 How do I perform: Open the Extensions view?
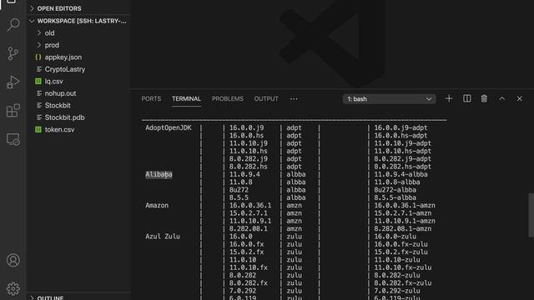click(x=13, y=111)
